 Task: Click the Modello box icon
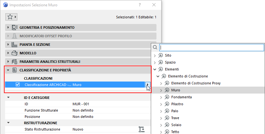[x=15, y=53]
